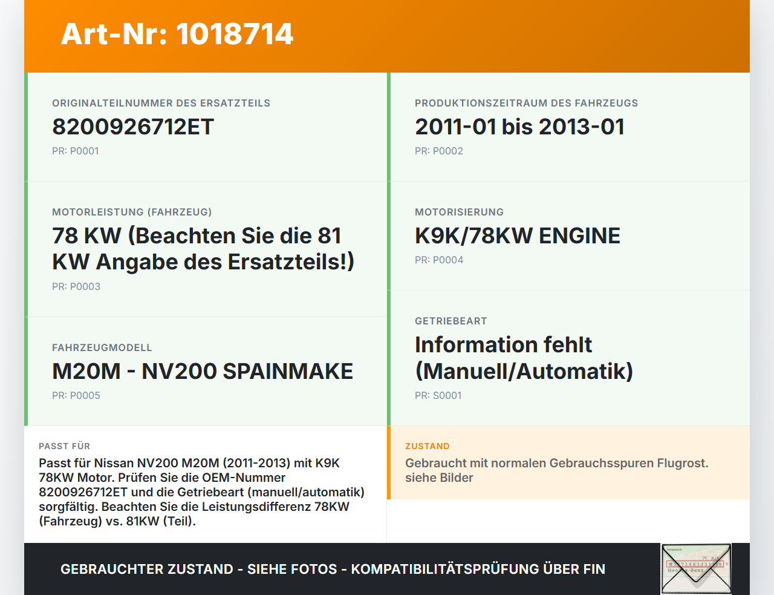Click the '78 KW (Beachten Sie die 81 KW...' value
This screenshot has width=774, height=595.
pos(203,249)
